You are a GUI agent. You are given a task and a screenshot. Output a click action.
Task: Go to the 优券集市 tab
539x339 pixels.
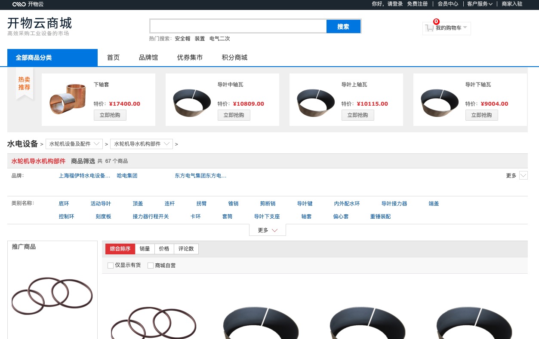[190, 58]
